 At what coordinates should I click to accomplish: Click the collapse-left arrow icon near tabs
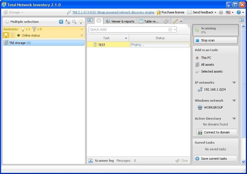pos(89,20)
